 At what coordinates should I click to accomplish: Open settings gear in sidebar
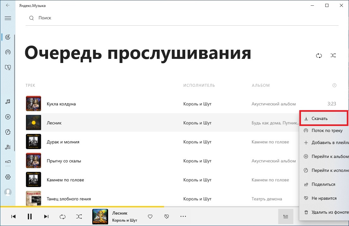8,177
